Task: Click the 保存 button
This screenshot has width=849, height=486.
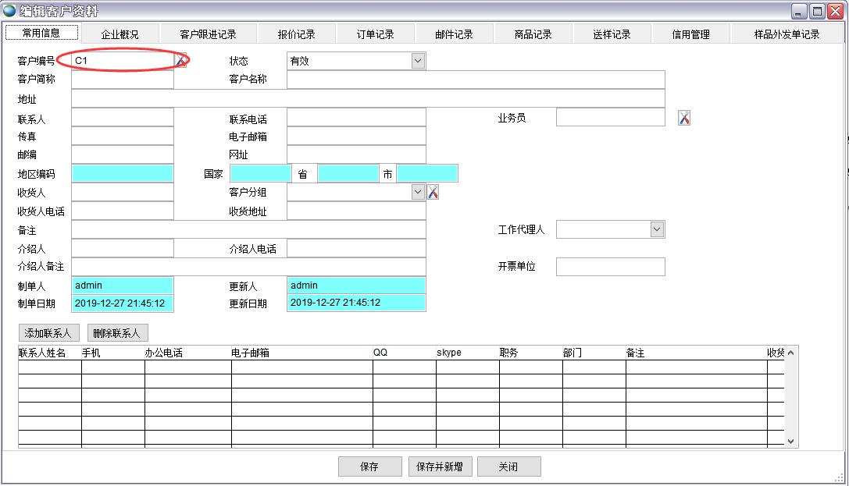Action: click(x=369, y=466)
